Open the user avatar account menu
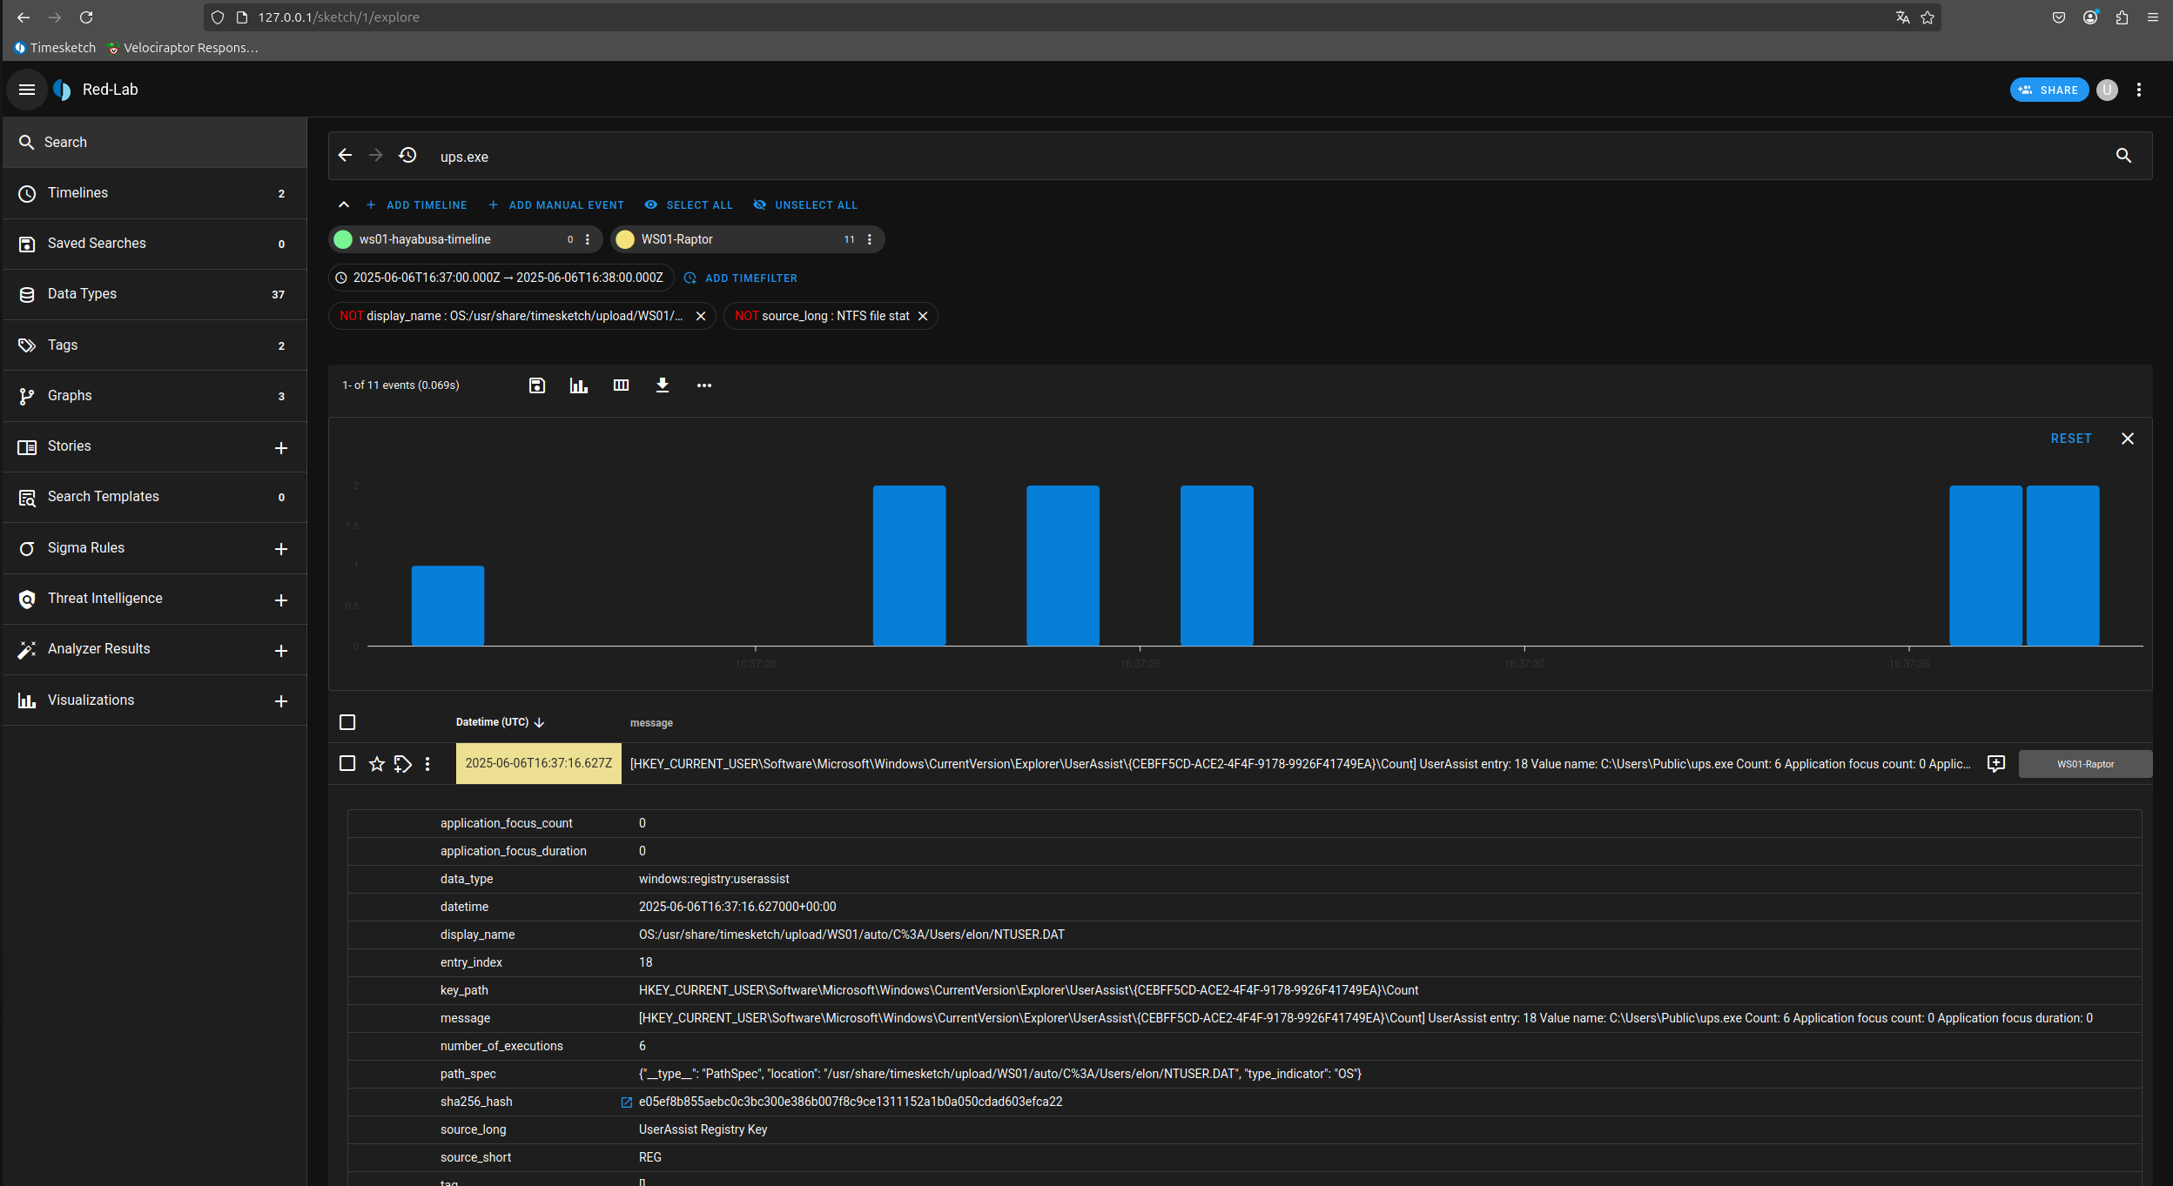This screenshot has height=1186, width=2173. click(x=2108, y=90)
